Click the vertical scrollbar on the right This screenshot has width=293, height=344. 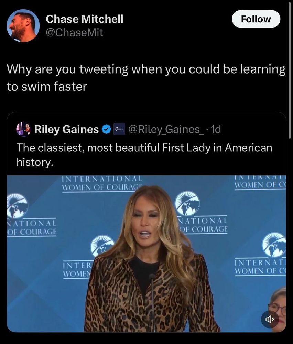tap(290, 70)
